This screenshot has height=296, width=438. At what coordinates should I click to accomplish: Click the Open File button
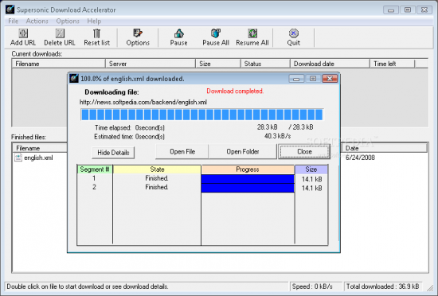(x=182, y=151)
